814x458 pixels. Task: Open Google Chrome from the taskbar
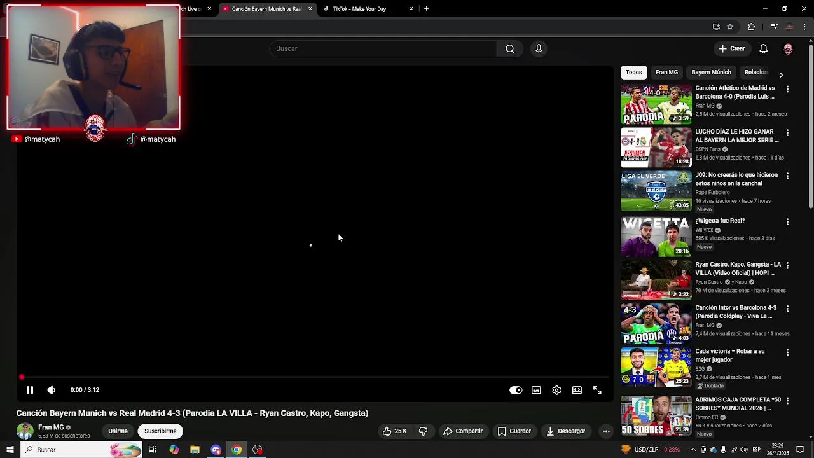(x=237, y=450)
